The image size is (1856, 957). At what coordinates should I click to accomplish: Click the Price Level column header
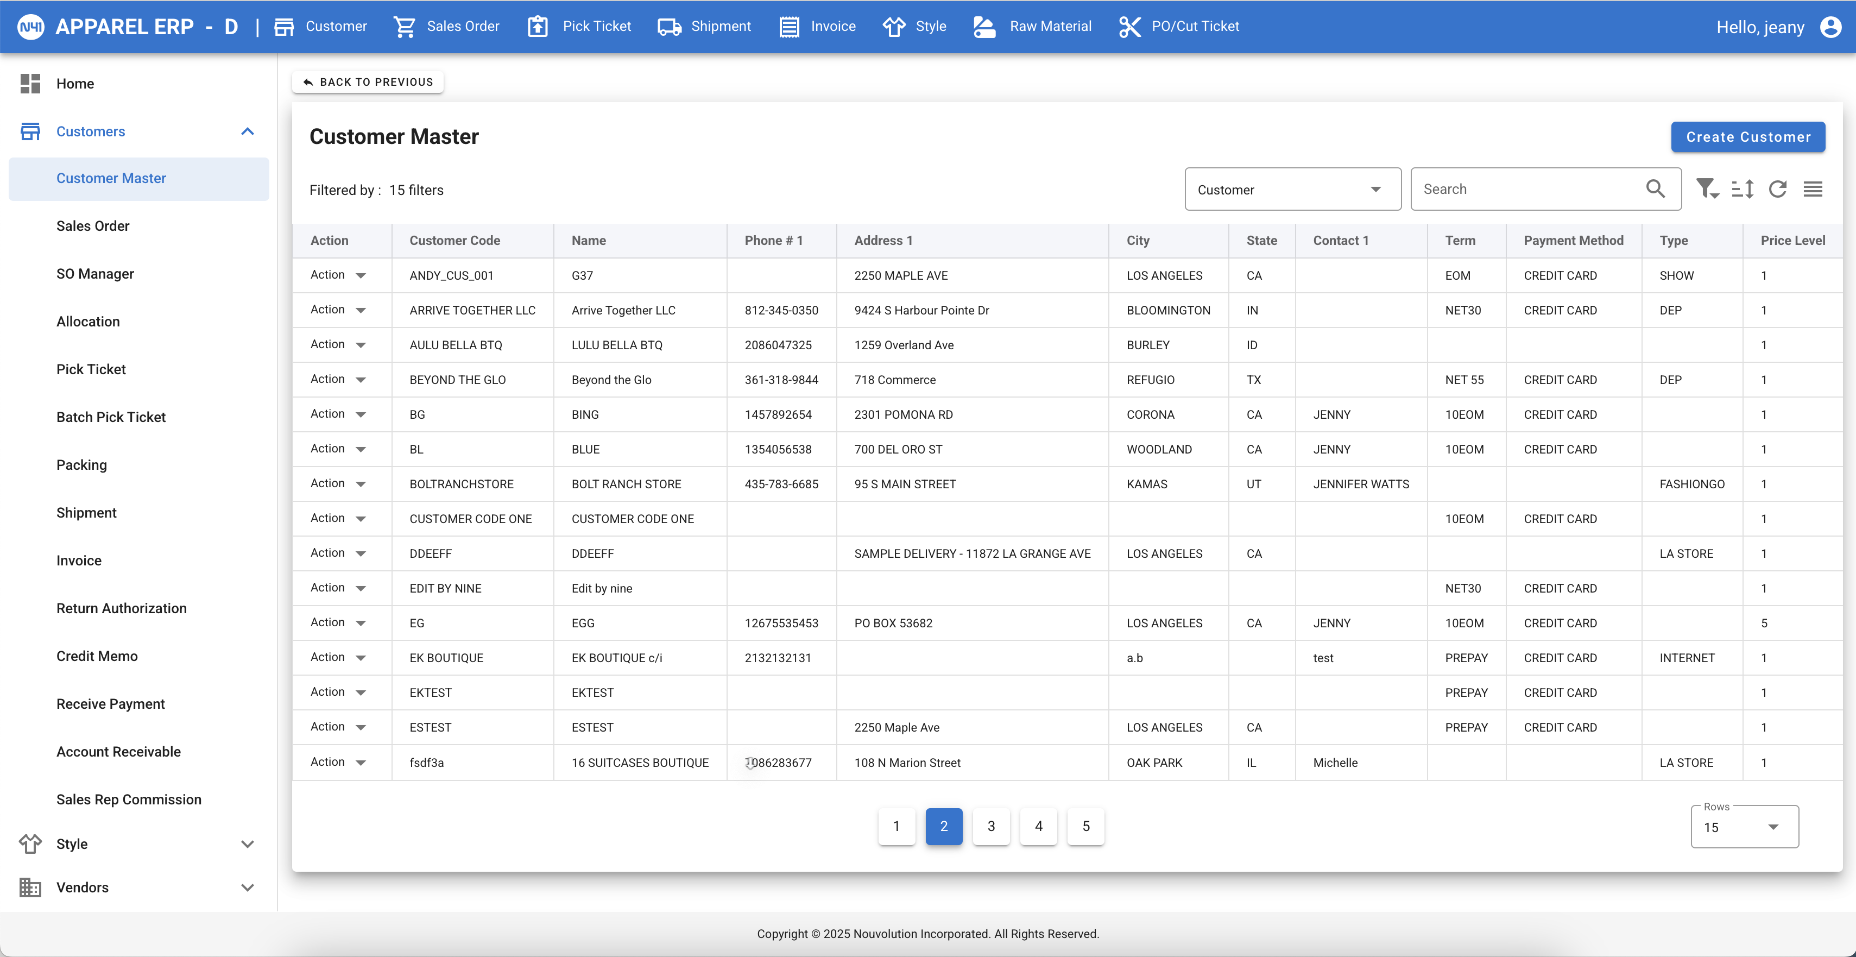coord(1792,241)
